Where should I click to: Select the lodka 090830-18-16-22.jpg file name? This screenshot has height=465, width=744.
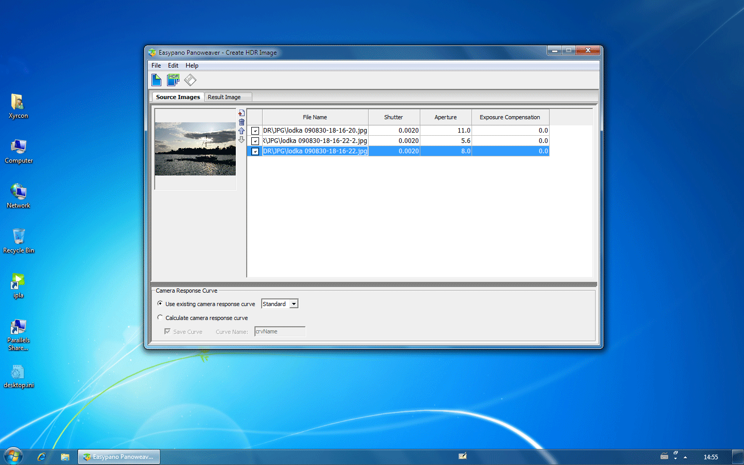(315, 151)
